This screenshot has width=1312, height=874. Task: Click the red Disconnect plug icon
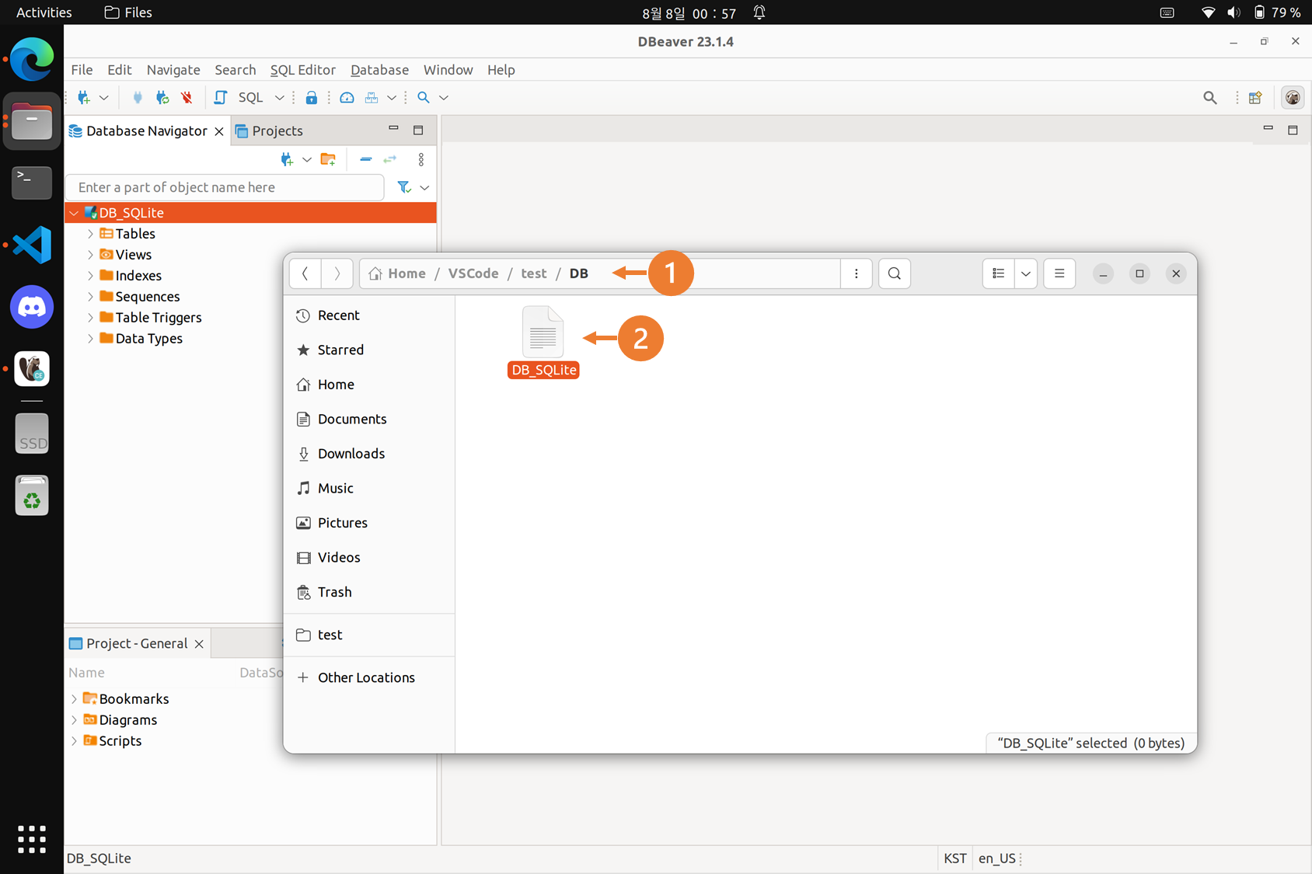pyautogui.click(x=187, y=97)
